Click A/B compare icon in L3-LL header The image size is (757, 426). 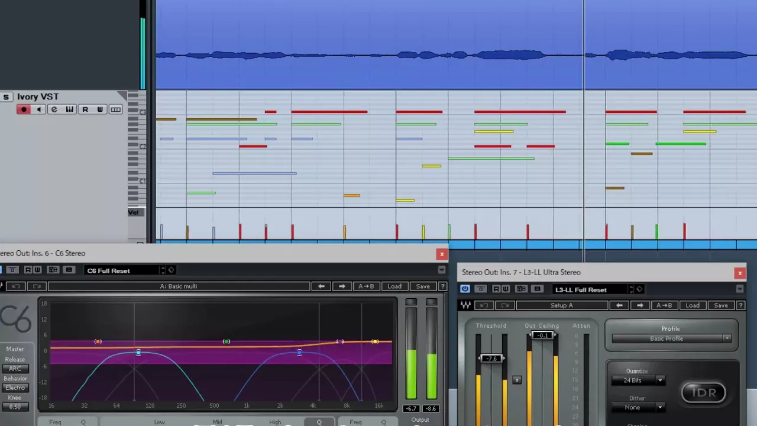coord(521,289)
